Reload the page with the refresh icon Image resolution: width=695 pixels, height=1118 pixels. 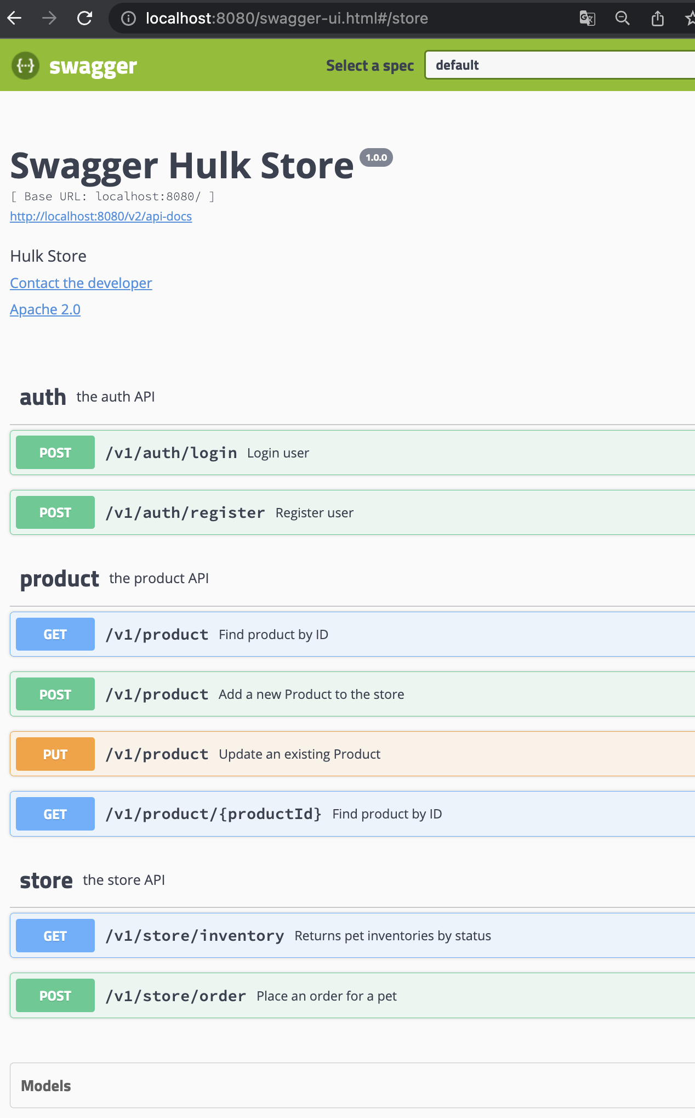(x=85, y=19)
